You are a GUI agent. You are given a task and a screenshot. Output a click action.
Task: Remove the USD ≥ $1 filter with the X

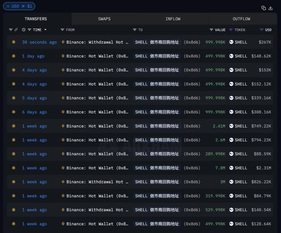[8, 6]
